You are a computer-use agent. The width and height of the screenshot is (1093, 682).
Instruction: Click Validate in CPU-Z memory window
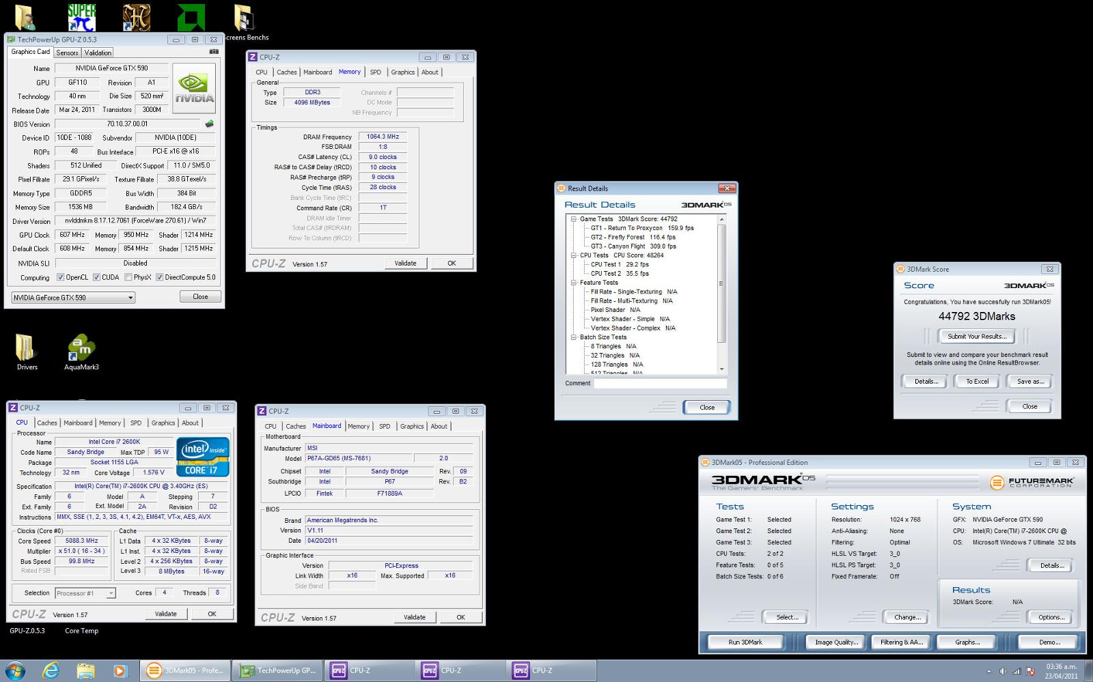click(405, 264)
